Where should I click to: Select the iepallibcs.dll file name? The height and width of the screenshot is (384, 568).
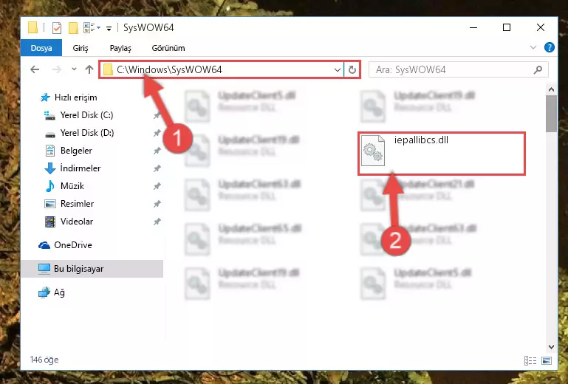(x=421, y=140)
